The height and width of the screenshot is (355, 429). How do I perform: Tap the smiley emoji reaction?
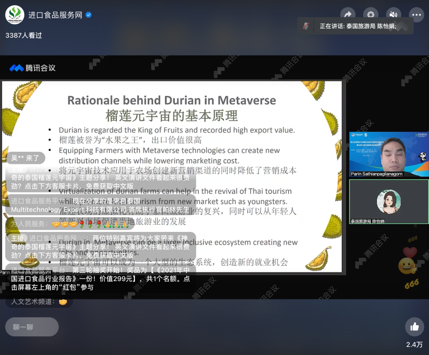(407, 266)
